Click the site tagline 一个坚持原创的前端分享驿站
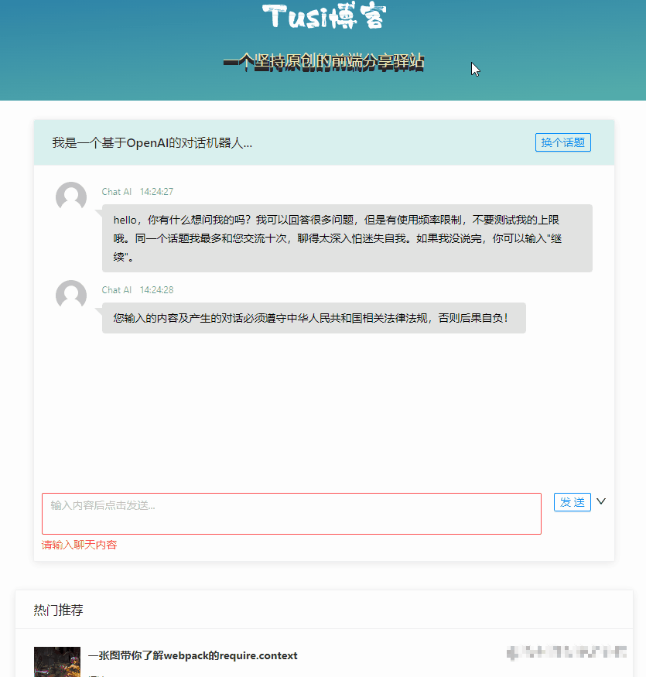Screen dimensions: 646x677 [323, 63]
